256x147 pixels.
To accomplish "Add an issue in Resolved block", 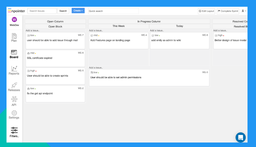I will 220,30.
